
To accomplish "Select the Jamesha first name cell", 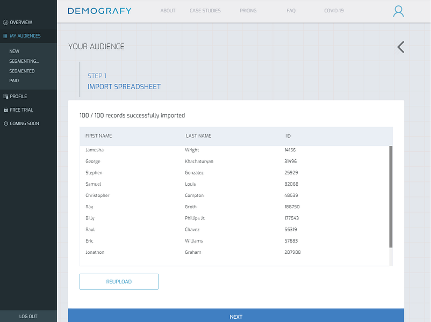I will point(95,150).
